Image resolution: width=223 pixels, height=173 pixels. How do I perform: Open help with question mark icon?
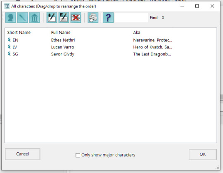coord(108,18)
